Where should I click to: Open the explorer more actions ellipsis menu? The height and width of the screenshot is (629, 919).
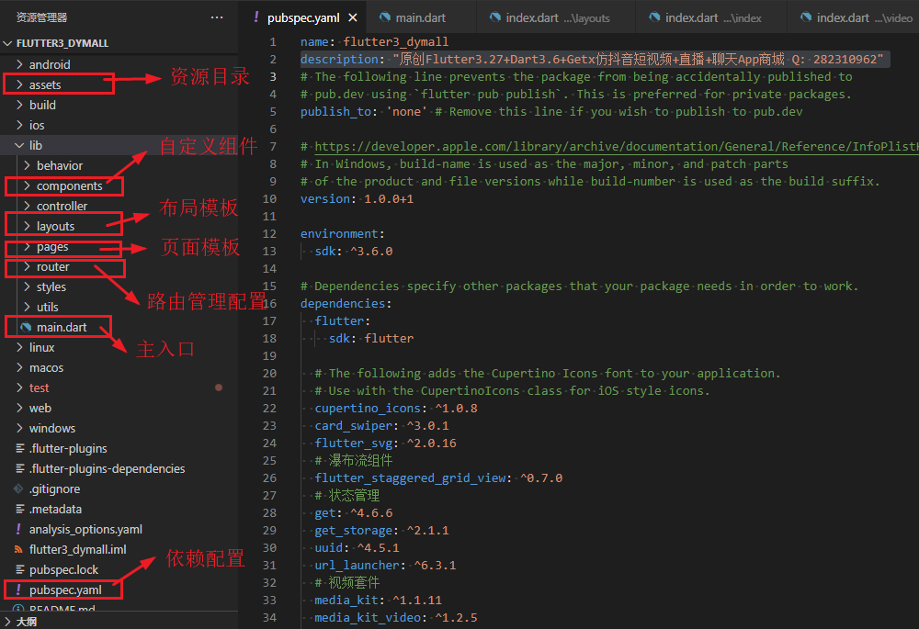217,17
